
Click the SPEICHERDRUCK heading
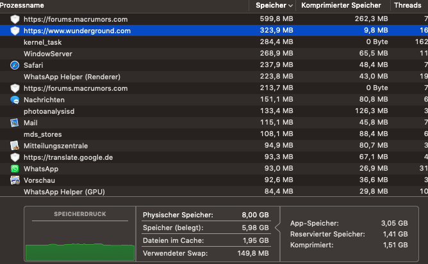click(80, 214)
